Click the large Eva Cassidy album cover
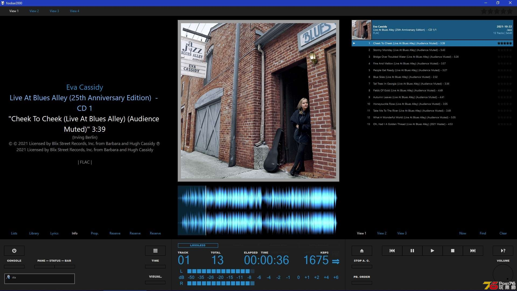Screen dimensions: 517x291 [258, 101]
